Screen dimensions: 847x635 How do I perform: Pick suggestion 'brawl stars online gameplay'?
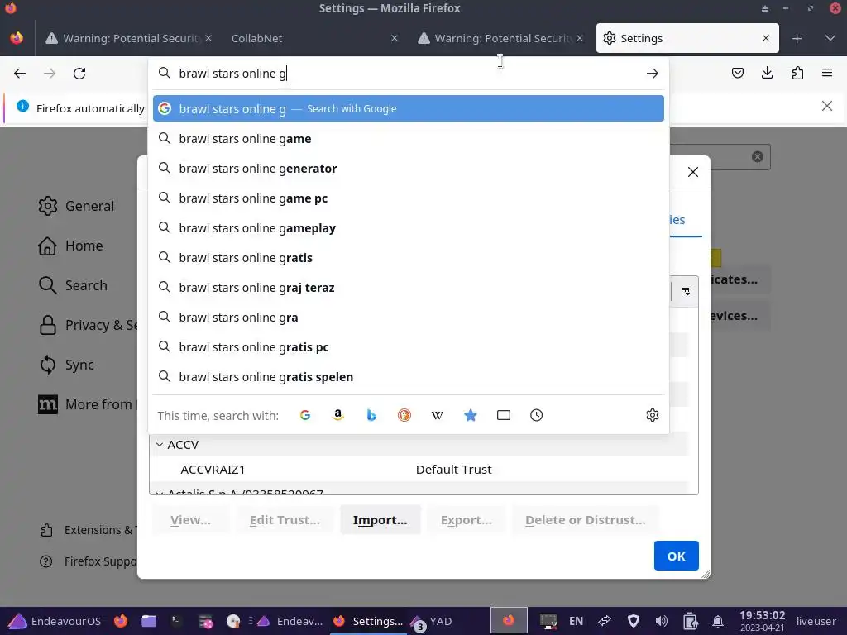point(409,228)
